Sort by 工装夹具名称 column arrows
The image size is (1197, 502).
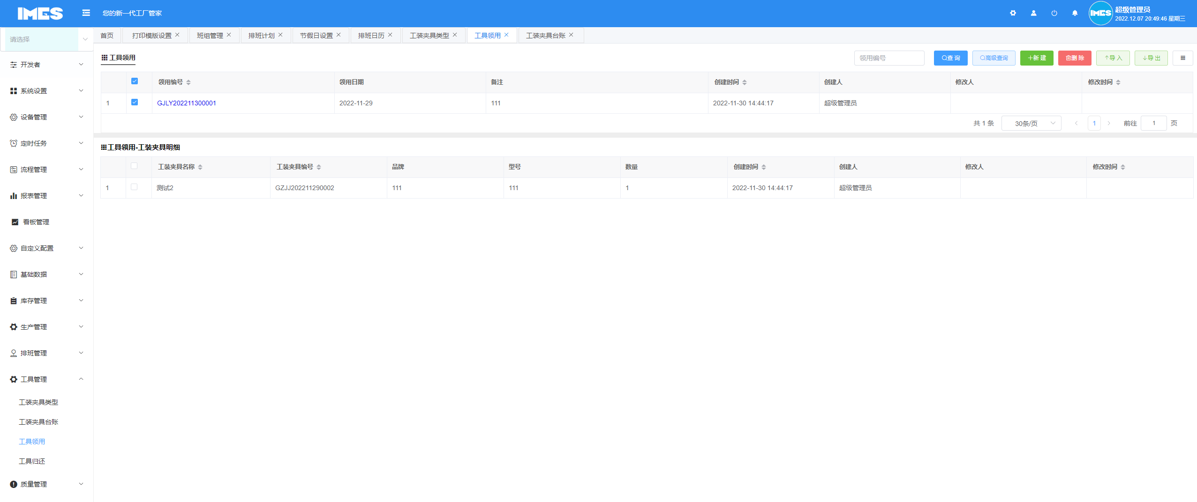200,167
